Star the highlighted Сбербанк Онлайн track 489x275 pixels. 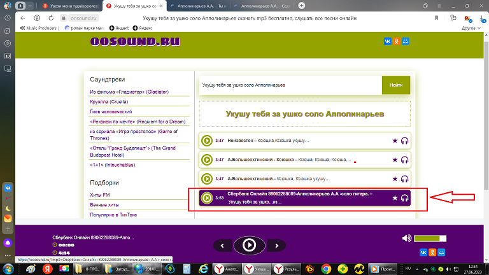click(395, 198)
